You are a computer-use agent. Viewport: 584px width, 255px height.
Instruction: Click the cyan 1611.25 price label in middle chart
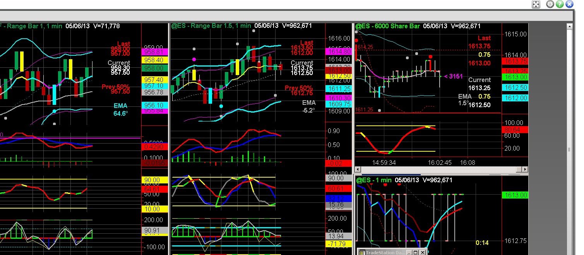click(x=339, y=89)
